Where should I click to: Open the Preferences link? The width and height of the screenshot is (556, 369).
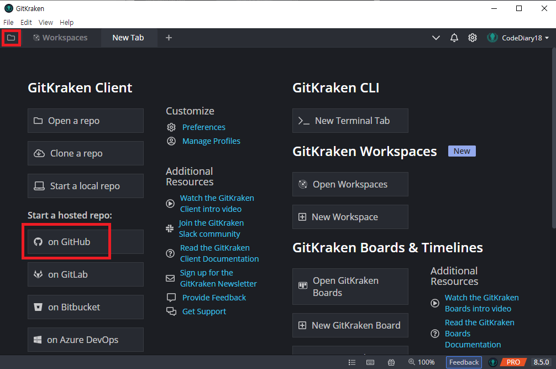click(x=203, y=127)
